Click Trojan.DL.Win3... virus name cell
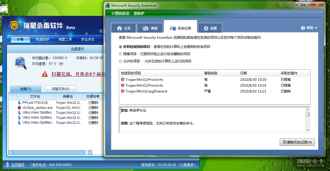Screen dimensions: 330x171 69,108
